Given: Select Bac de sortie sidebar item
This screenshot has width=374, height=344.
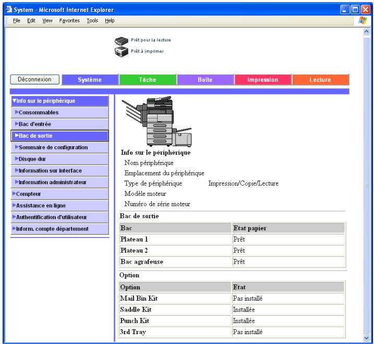Looking at the screenshot, I should pos(59,136).
